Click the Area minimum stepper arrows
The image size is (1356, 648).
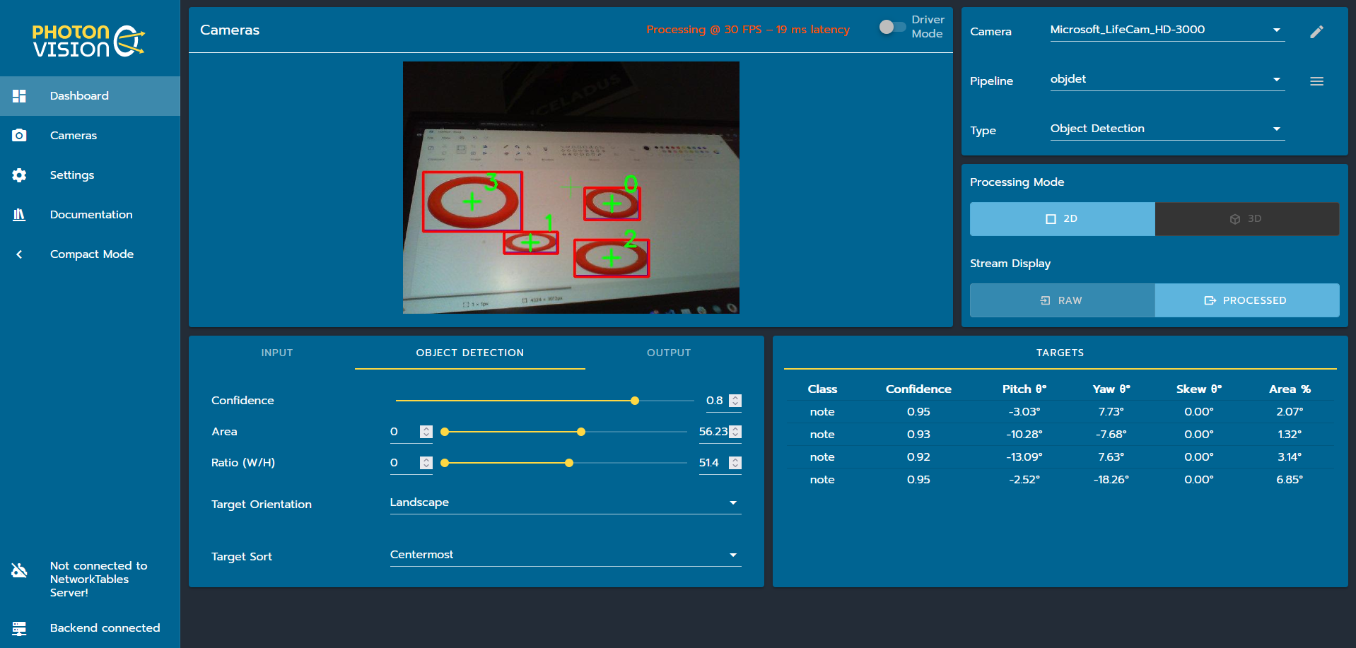[426, 432]
